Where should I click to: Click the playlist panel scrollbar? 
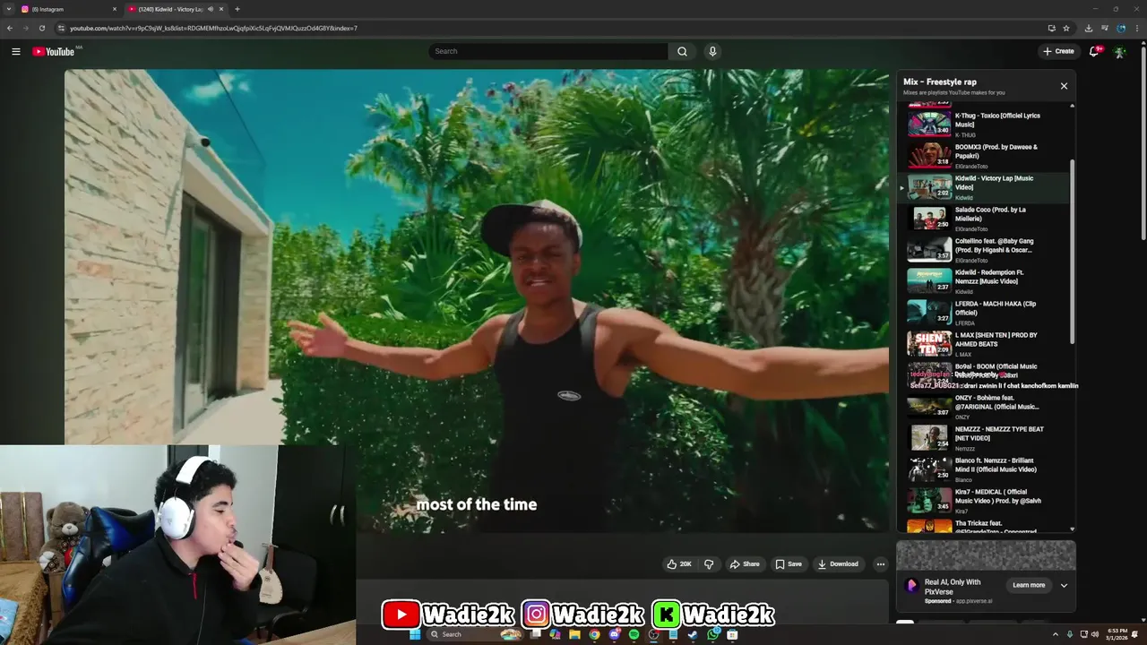(x=1072, y=253)
